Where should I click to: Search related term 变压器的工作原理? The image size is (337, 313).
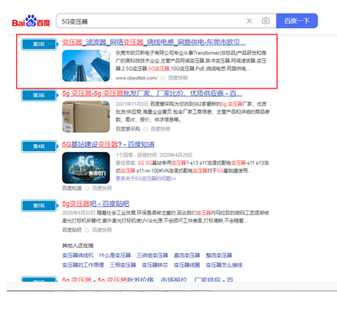83,265
